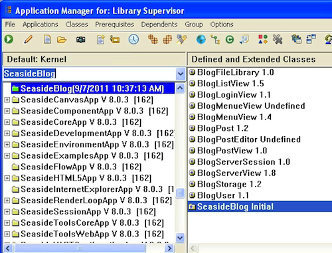Select the BlogMenueView Undefined class
The image size is (332, 253).
tap(251, 106)
